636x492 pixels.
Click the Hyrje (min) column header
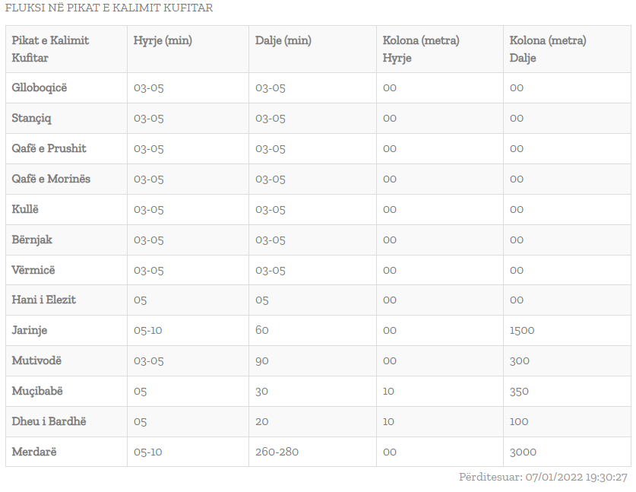pos(163,40)
